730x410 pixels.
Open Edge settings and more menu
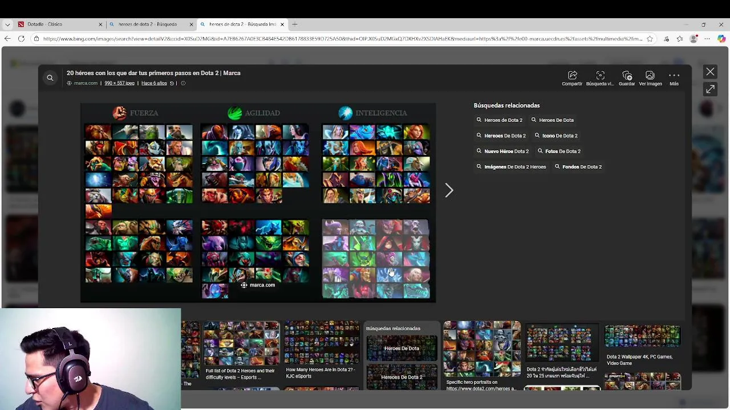tap(707, 39)
